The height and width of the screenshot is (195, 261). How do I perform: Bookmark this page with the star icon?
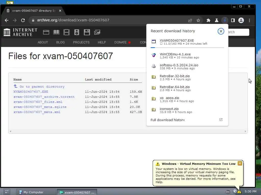coord(198,20)
